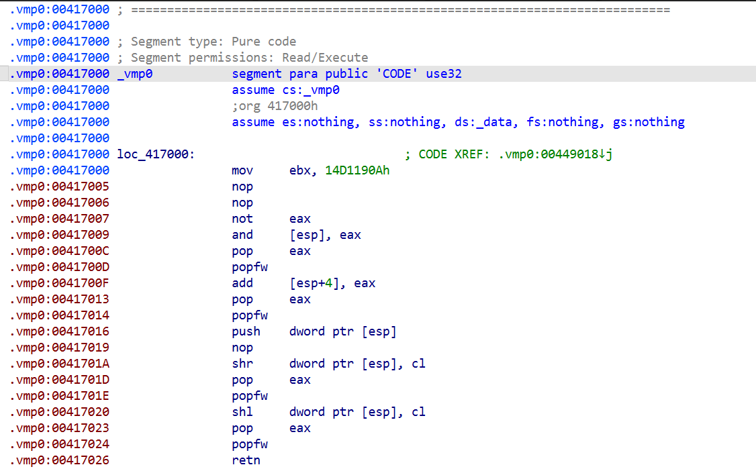Select the ebx register in mov instruction
Image resolution: width=756 pixels, height=469 pixels.
[x=300, y=170]
